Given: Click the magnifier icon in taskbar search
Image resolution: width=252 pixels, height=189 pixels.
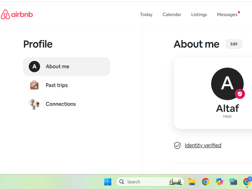Looking at the screenshot, I should (x=122, y=182).
